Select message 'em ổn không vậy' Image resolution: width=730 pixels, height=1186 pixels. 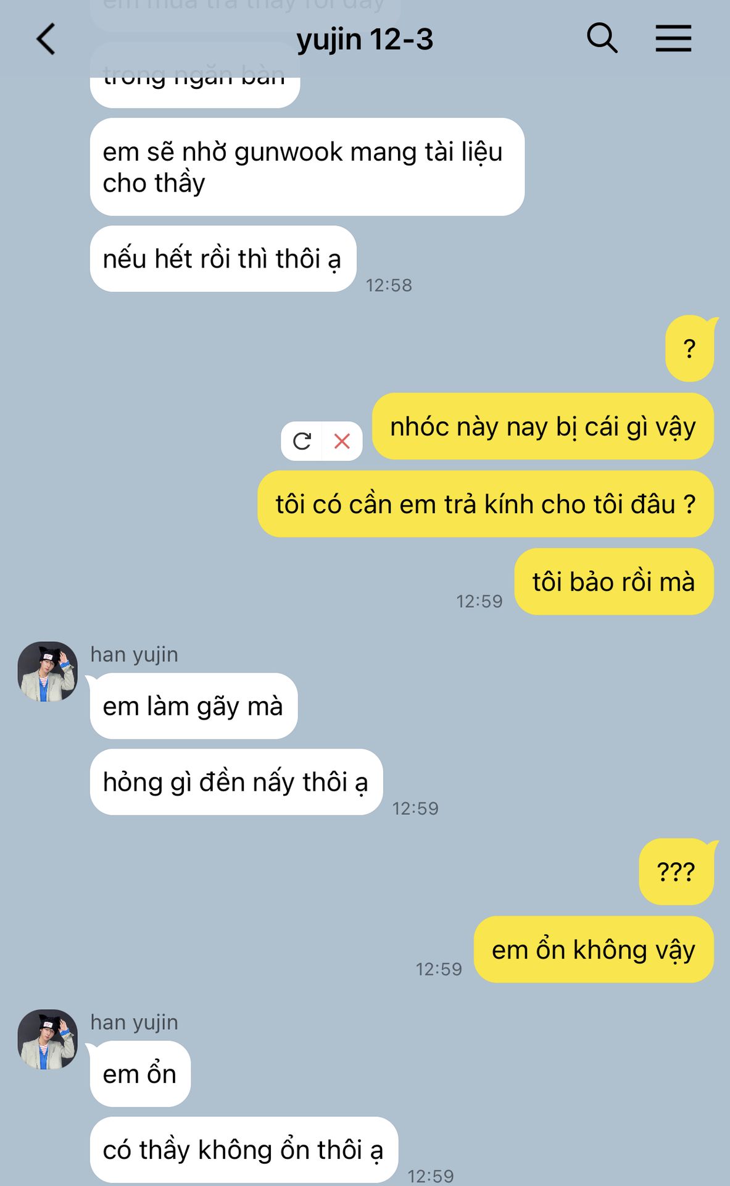[x=594, y=949]
